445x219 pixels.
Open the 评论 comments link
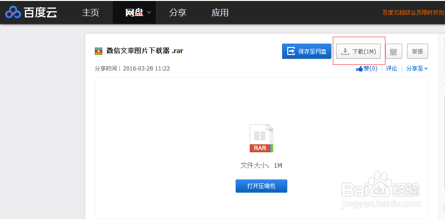tap(391, 69)
